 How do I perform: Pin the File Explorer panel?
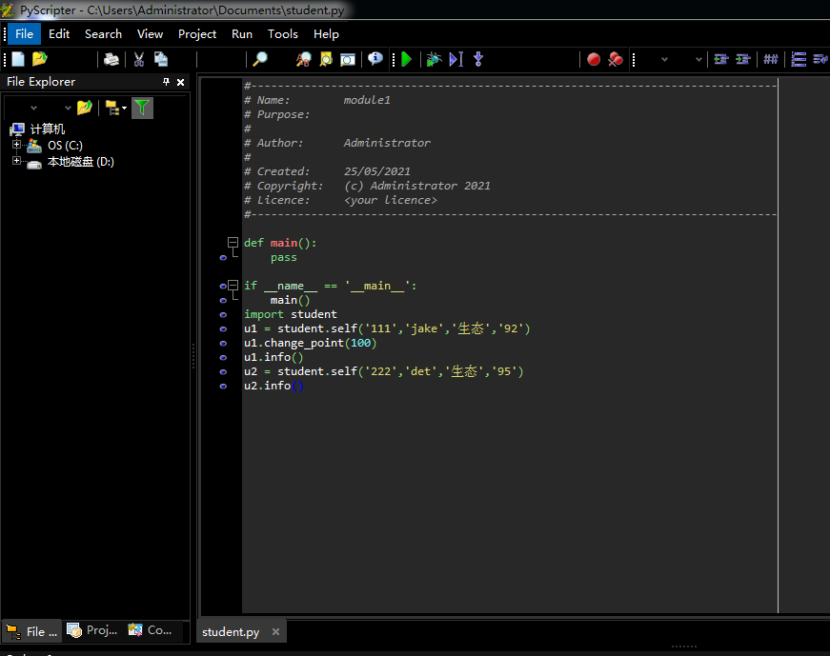(x=167, y=82)
